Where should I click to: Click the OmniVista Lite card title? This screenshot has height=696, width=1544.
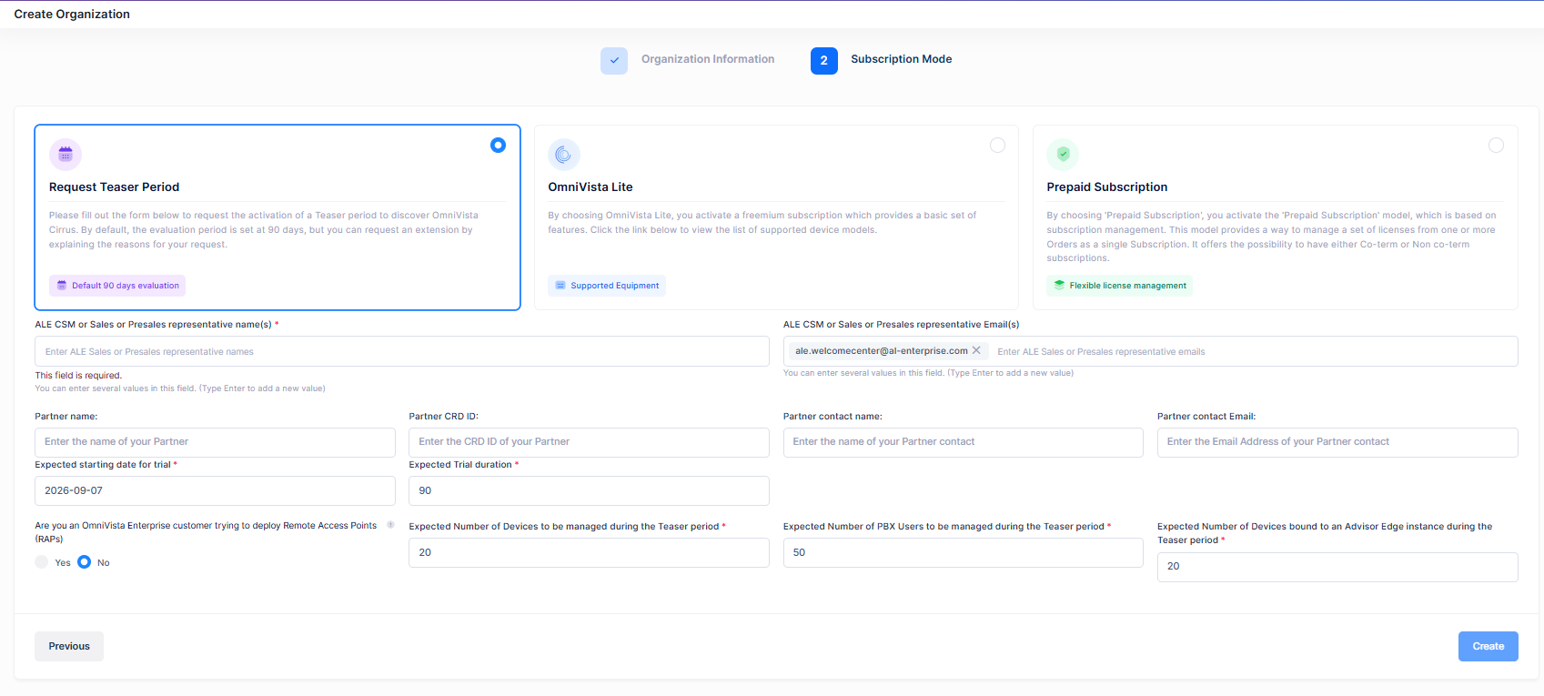click(x=590, y=187)
